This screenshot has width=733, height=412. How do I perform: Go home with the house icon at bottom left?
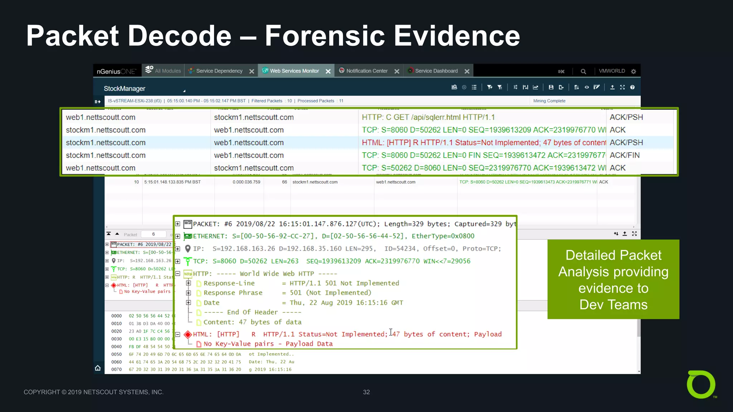tap(98, 368)
